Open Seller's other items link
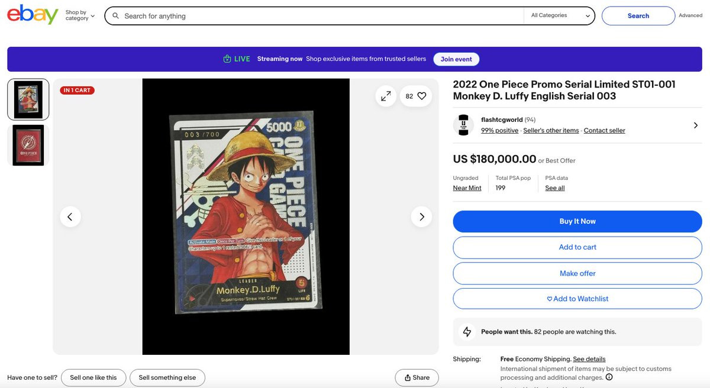Viewport: 710px width, 388px height. 551,131
